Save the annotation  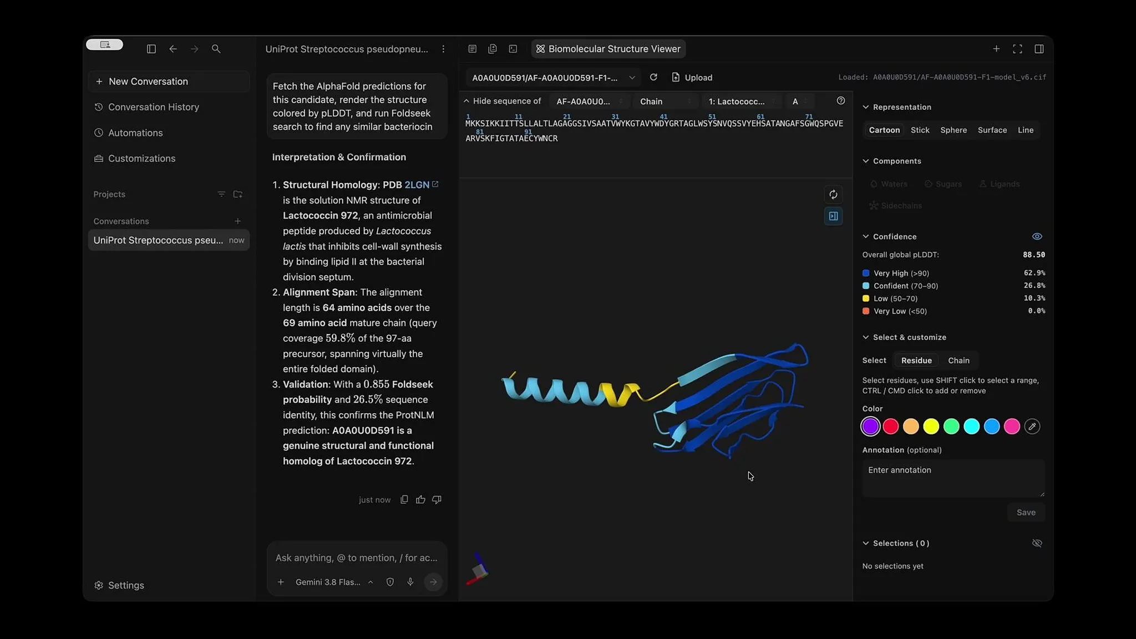pos(1026,513)
